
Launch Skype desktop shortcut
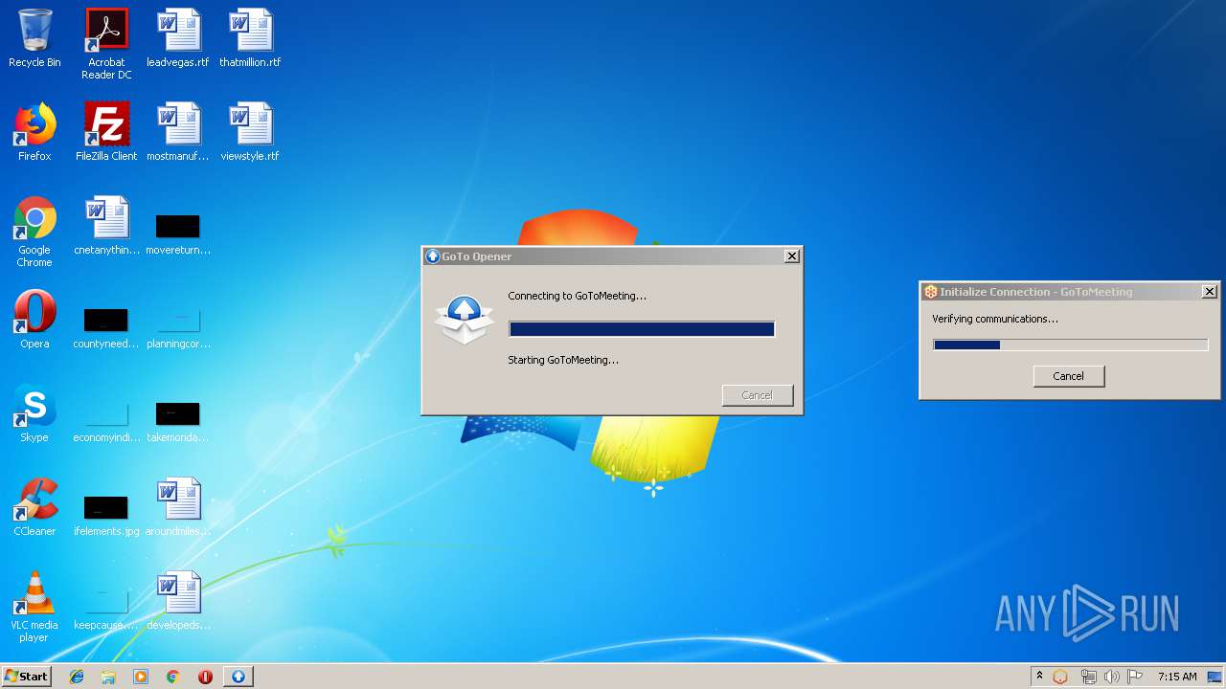click(34, 413)
